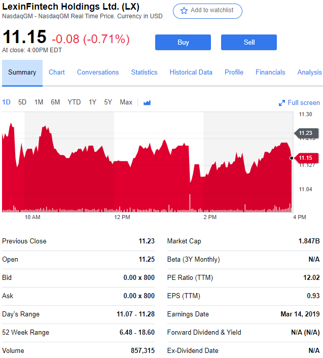The height and width of the screenshot is (358, 323).
Task: Open the chart type icon
Action: click(x=147, y=102)
